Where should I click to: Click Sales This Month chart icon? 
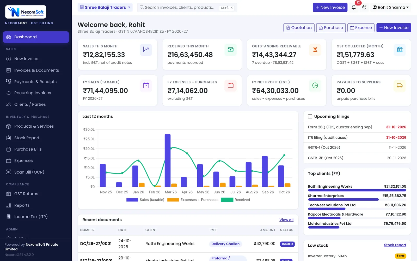click(146, 50)
